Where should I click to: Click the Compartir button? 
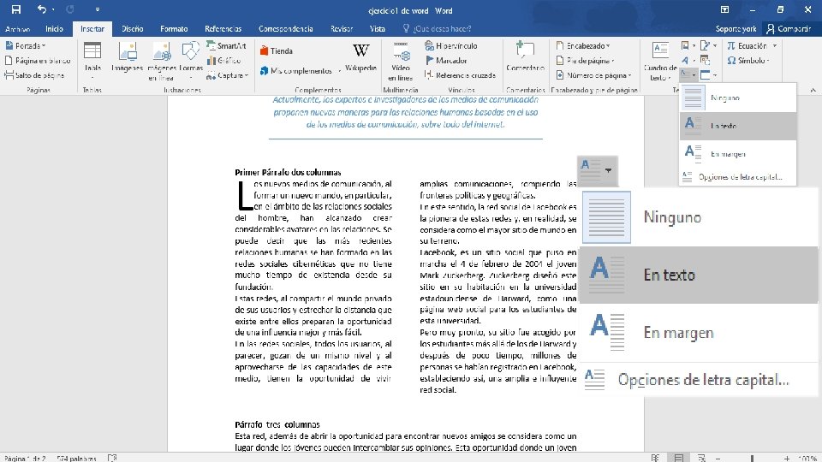tap(789, 29)
